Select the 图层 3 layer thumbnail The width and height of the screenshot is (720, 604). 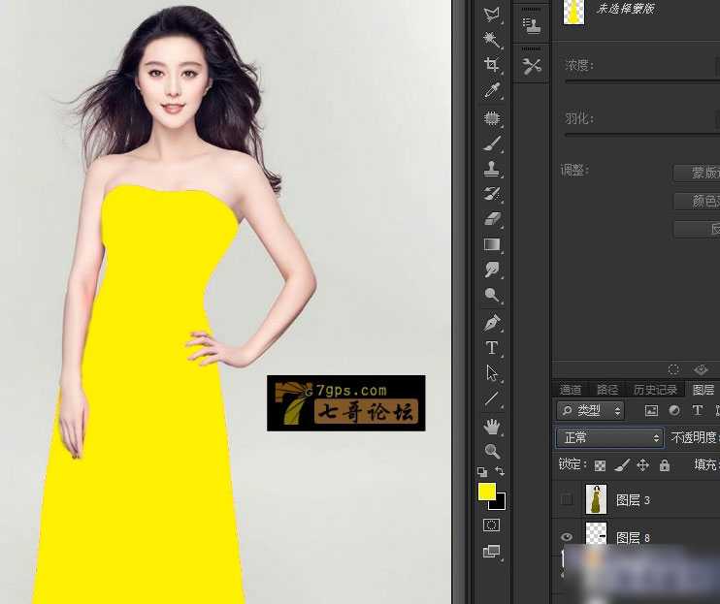click(x=596, y=499)
